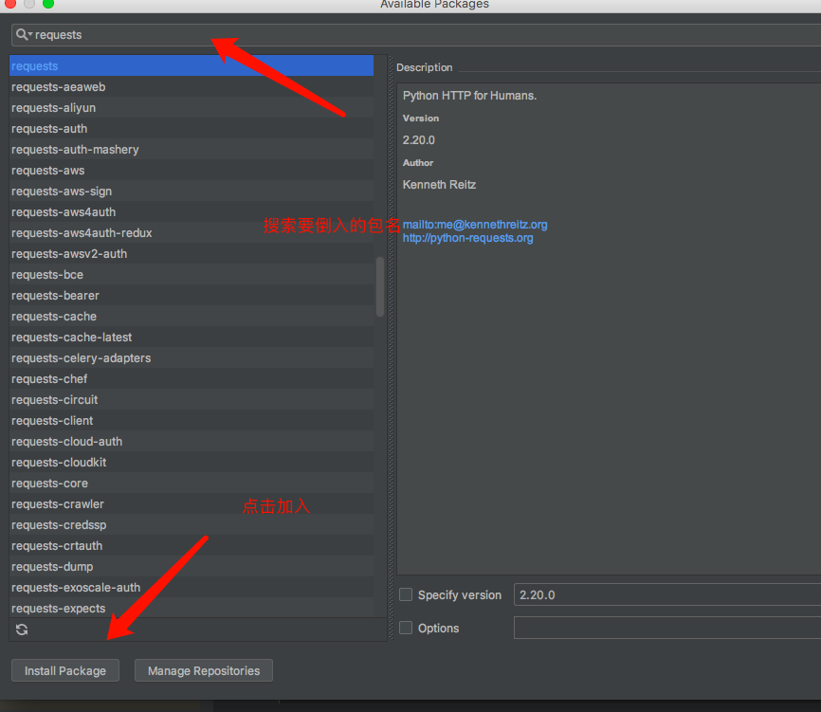Select requests-cloud-auth package
Viewport: 821px width, 712px height.
coord(192,442)
